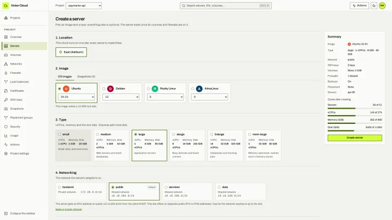The width and height of the screenshot is (392, 220).
Task: Choose the medium server type
Action: point(111,146)
